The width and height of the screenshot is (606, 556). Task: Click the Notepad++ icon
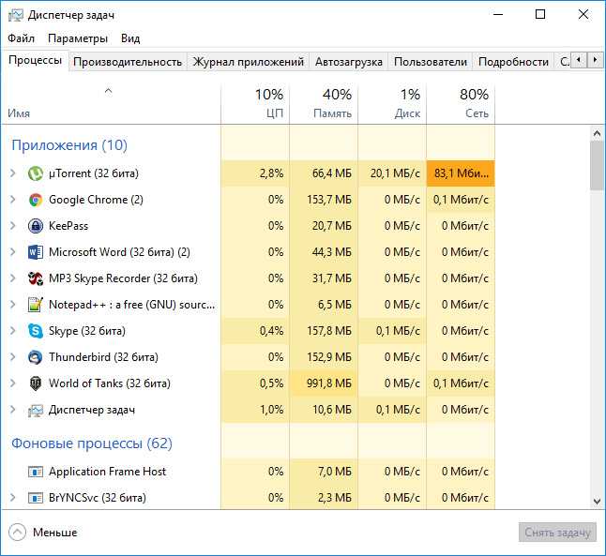click(x=36, y=305)
